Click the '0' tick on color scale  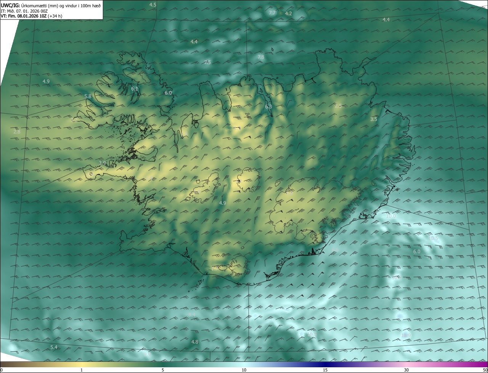pyautogui.click(x=2, y=370)
